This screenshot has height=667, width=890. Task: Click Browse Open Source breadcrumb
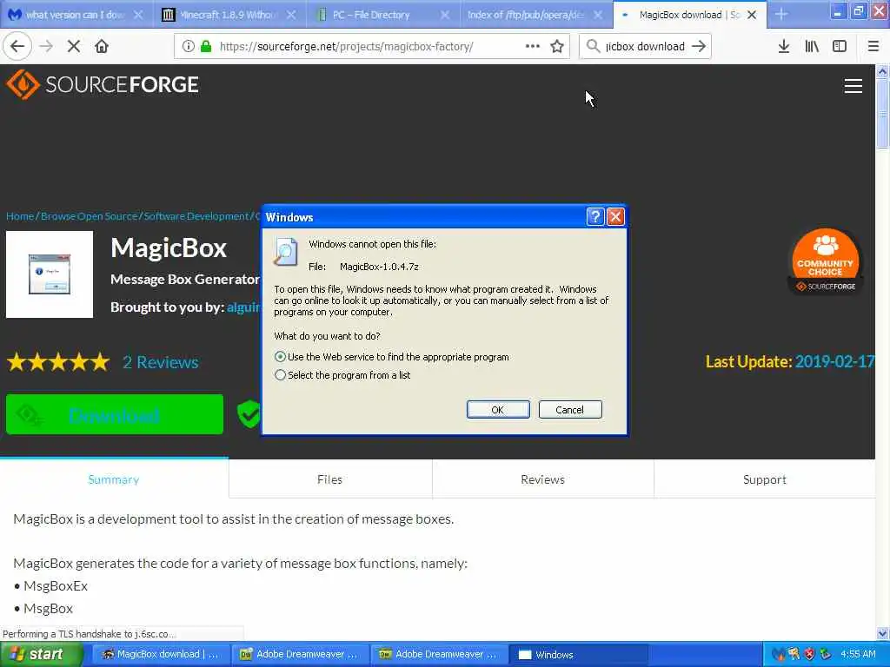pos(90,216)
